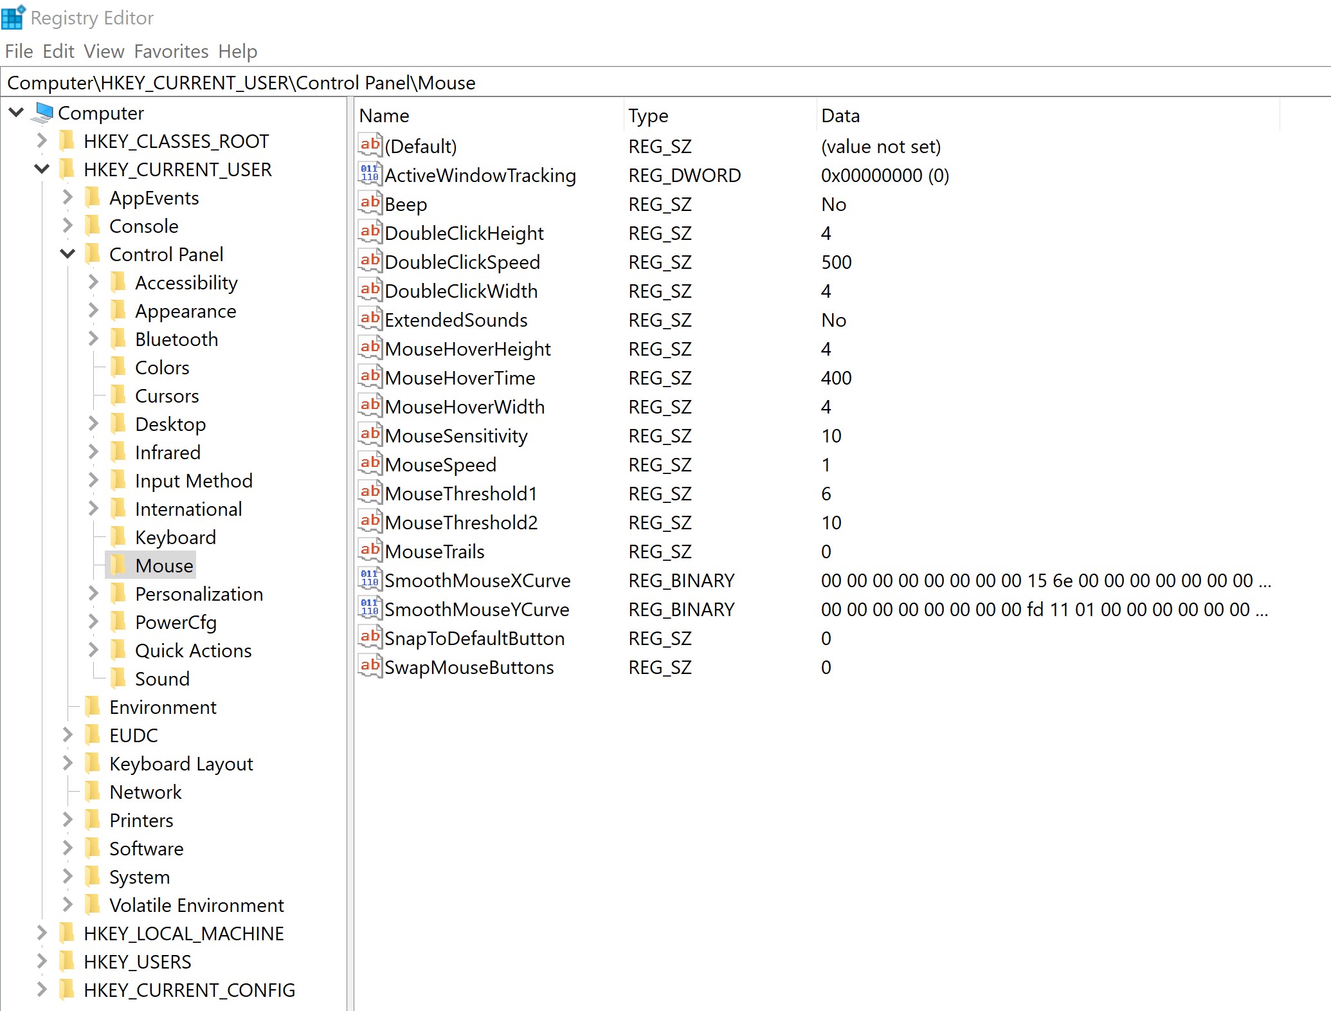Click the Registry Editor app icon
This screenshot has height=1011, width=1331.
click(13, 17)
